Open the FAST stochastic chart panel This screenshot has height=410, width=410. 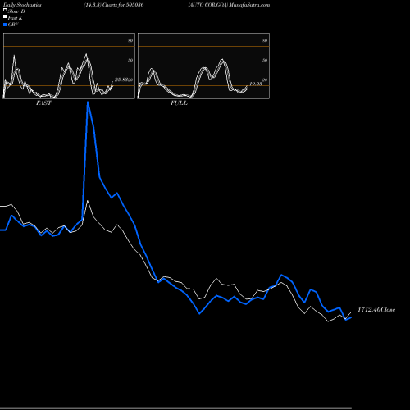[69, 66]
